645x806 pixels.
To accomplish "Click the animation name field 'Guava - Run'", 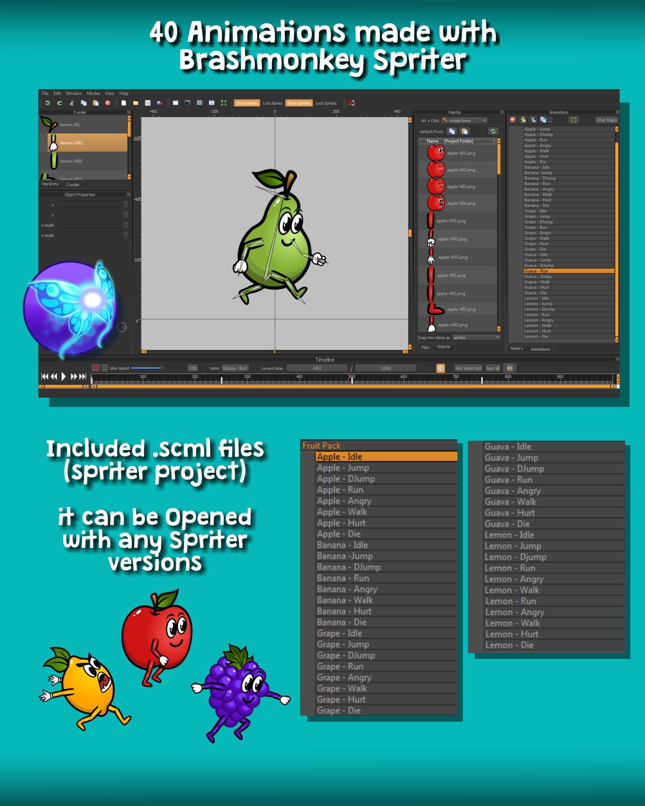I will click(235, 368).
